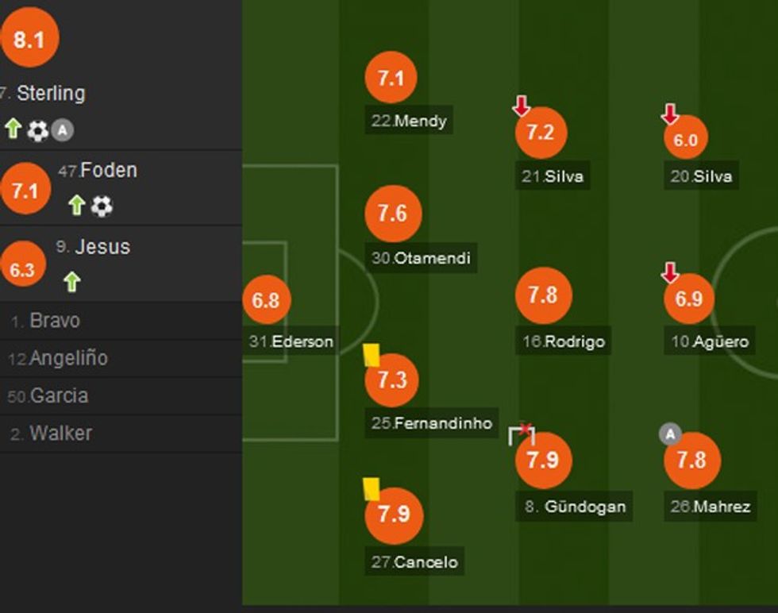Viewport: 778px width, 613px height.
Task: Open Sterling's 8.1 rating bubble
Action: coord(29,38)
